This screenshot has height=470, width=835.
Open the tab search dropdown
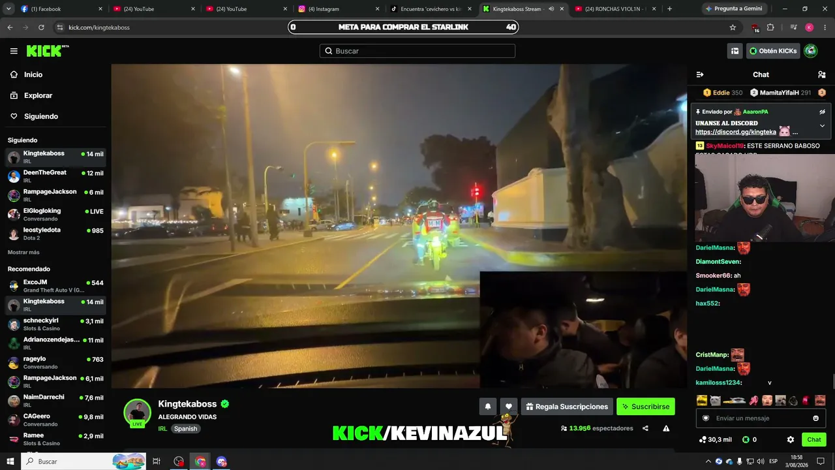tap(8, 9)
